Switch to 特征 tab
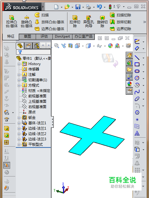 coord(11,36)
